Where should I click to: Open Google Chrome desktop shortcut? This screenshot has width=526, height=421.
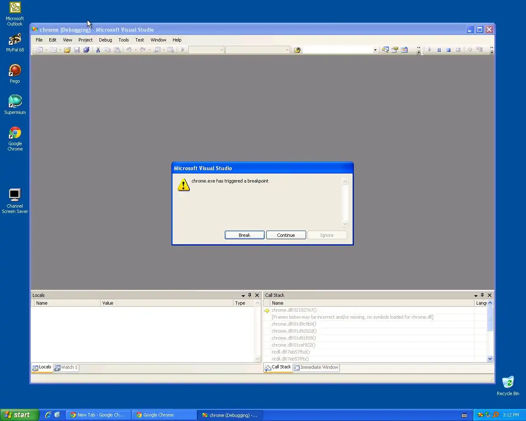pyautogui.click(x=15, y=139)
